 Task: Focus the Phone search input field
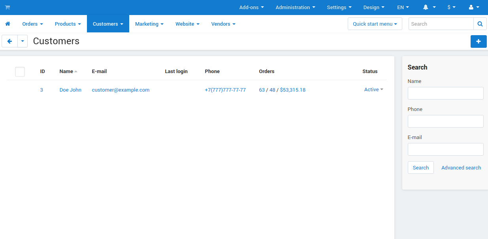pyautogui.click(x=445, y=121)
